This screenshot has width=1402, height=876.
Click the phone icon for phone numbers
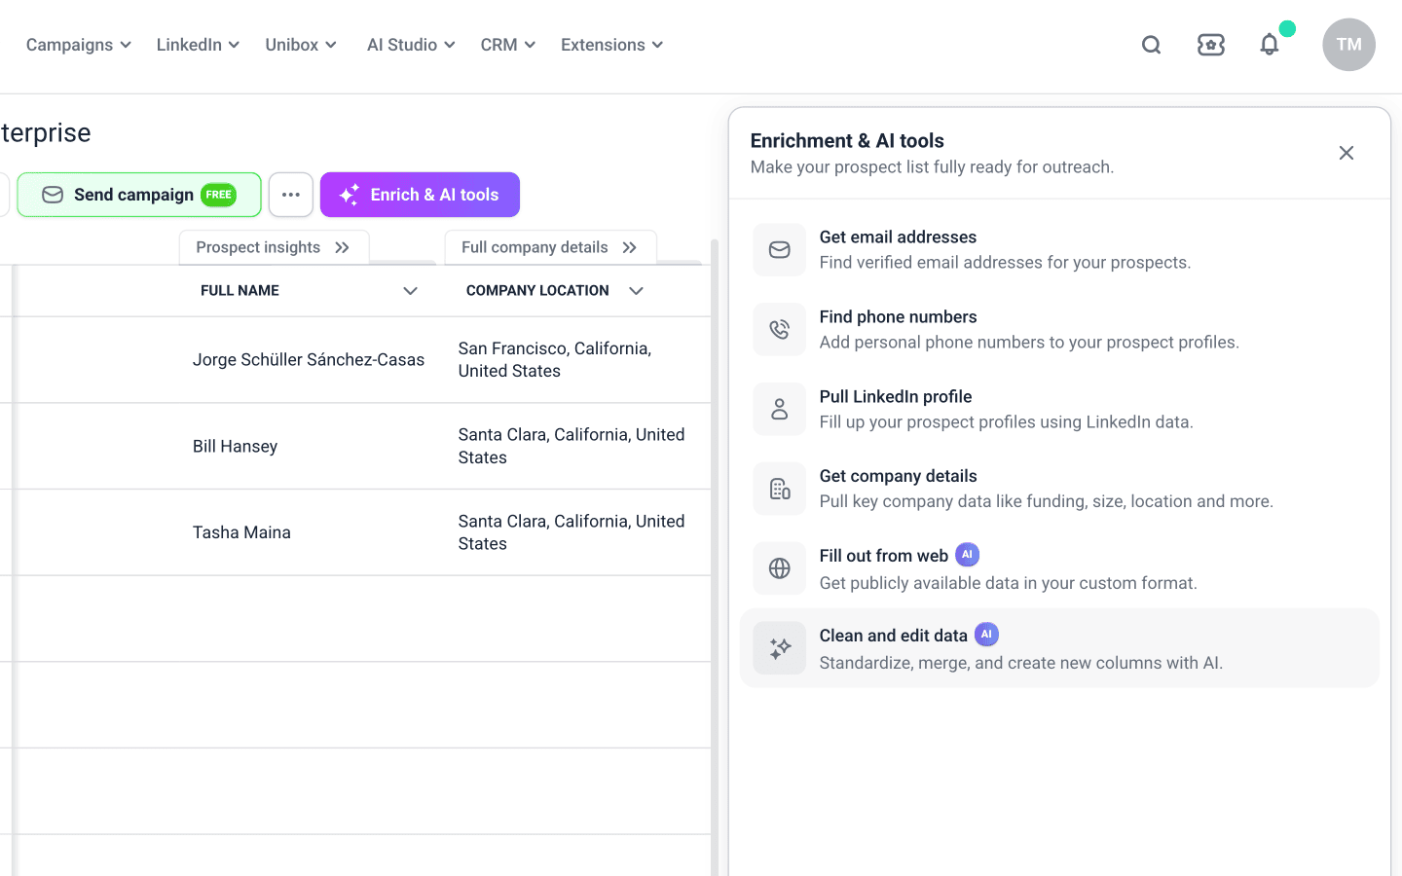coord(779,330)
